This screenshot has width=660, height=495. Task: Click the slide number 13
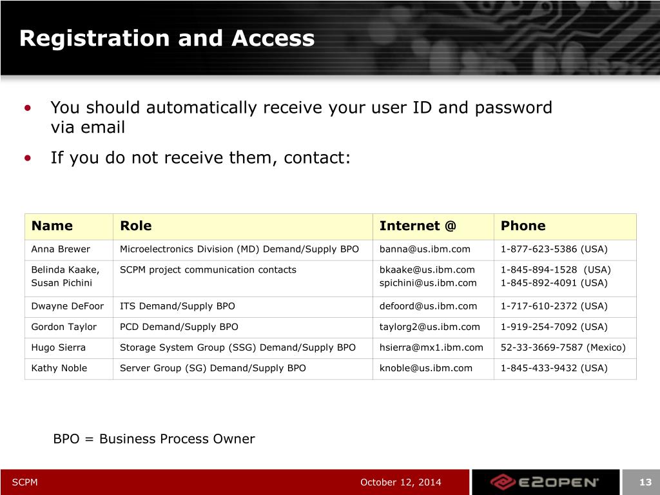click(x=645, y=482)
